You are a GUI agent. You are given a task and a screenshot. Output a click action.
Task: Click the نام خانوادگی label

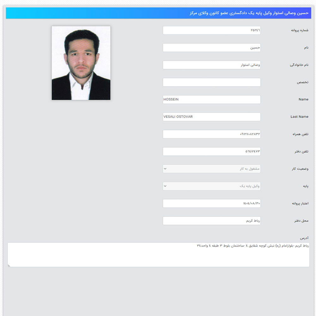299,65
